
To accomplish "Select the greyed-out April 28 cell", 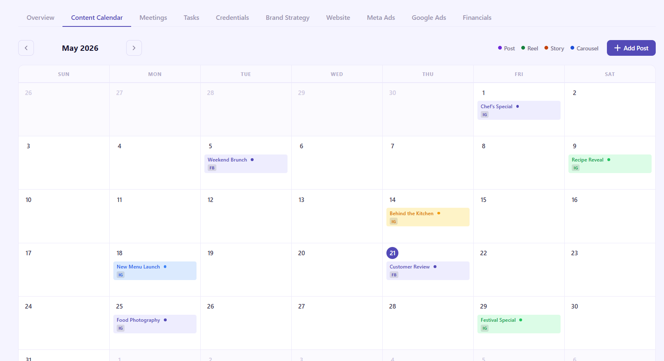I will tap(246, 109).
